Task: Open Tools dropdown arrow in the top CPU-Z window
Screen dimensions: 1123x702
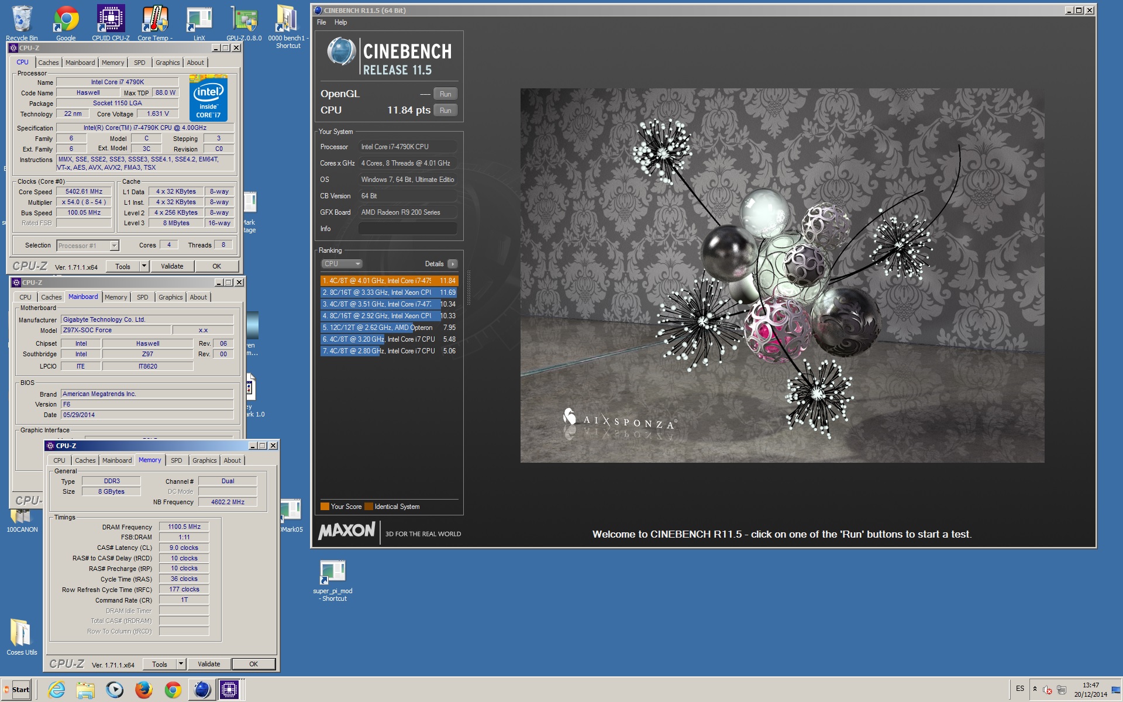Action: [x=144, y=266]
